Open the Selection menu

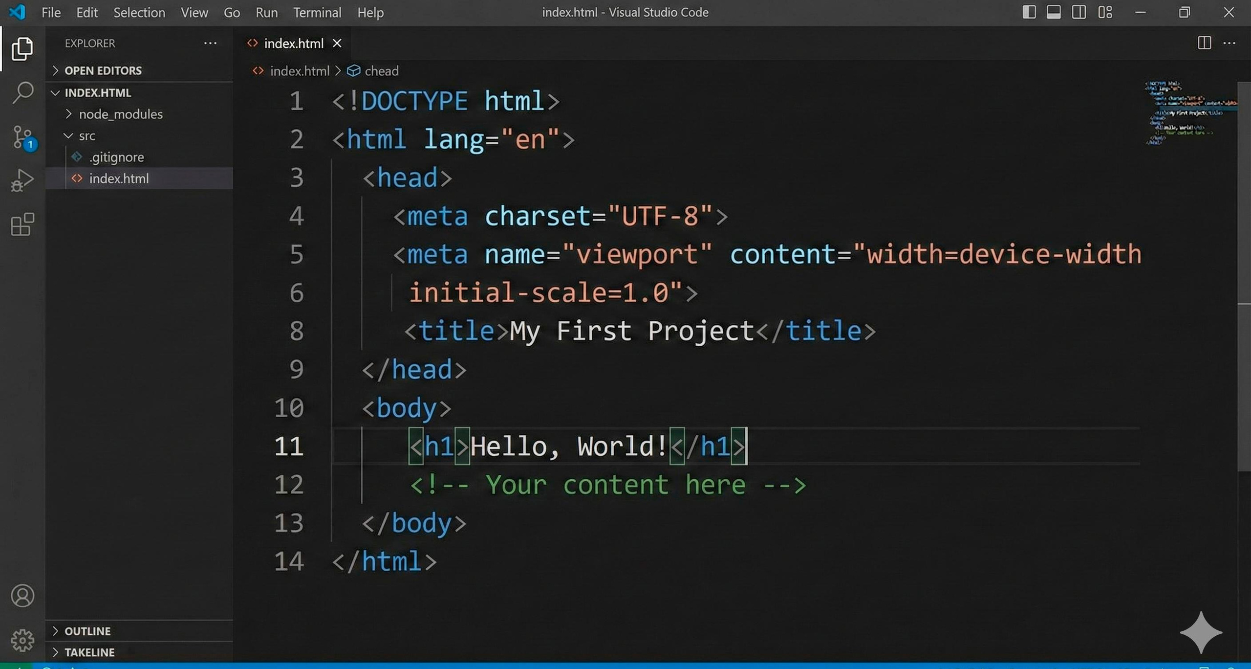[139, 12]
